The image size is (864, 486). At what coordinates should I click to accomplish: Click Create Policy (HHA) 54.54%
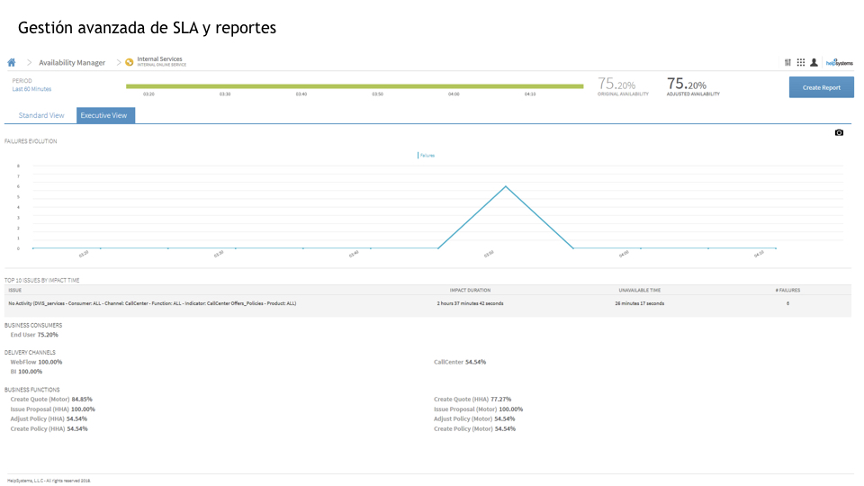tap(49, 428)
